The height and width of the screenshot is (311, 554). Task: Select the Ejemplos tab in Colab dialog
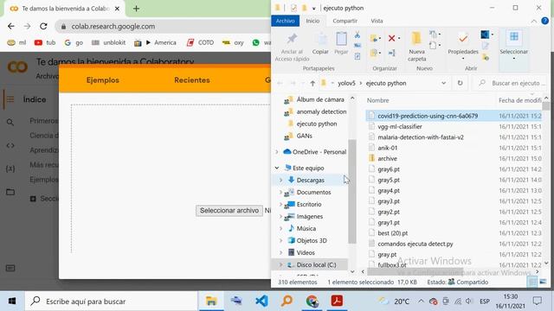(103, 80)
